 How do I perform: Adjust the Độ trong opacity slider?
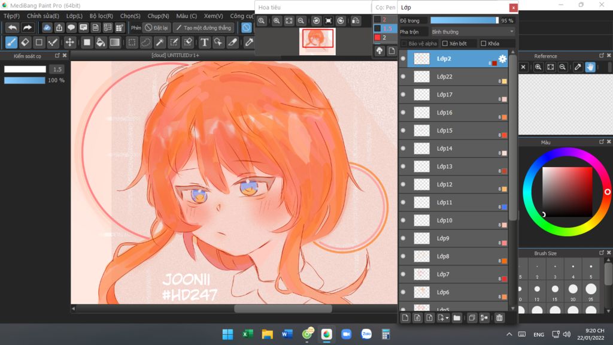[x=464, y=20]
